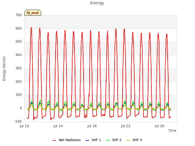Click the Jul 22 axis tick label

tap(126, 126)
